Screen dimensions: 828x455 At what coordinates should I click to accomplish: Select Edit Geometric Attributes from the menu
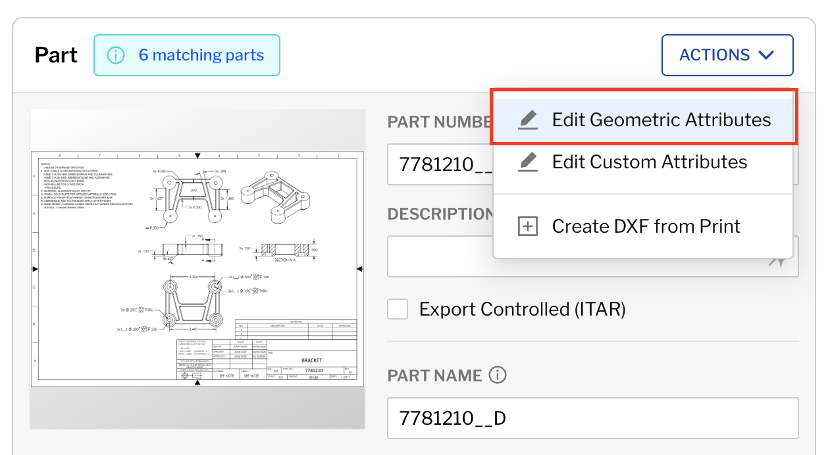pos(661,120)
